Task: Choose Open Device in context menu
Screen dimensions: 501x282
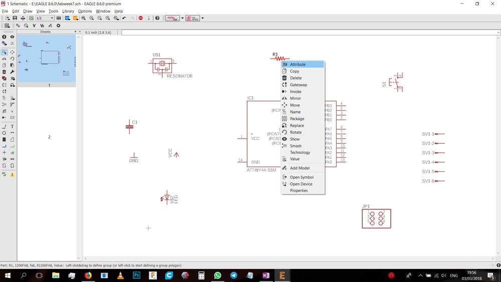Action: click(303, 184)
